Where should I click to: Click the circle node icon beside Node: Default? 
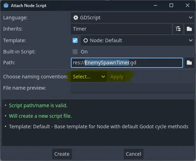(86, 40)
